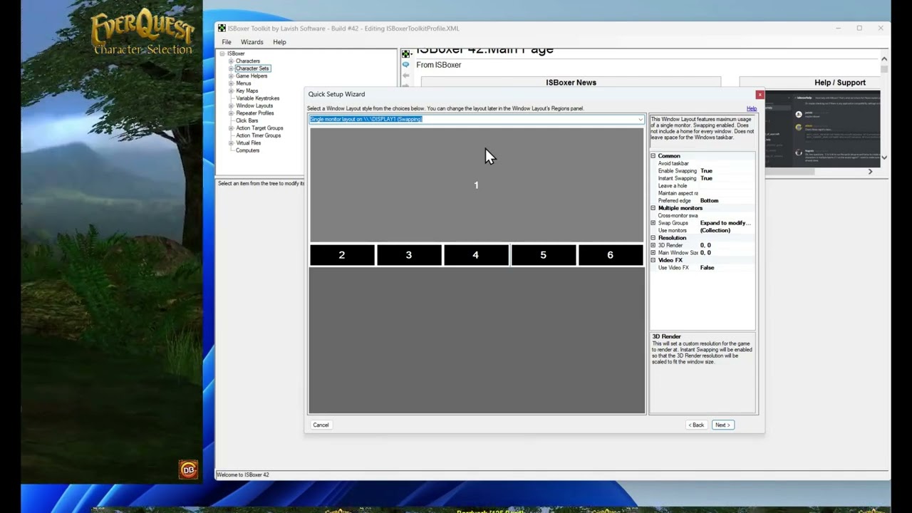Select Click Bars in the tree
Image resolution: width=912 pixels, height=513 pixels.
click(247, 120)
